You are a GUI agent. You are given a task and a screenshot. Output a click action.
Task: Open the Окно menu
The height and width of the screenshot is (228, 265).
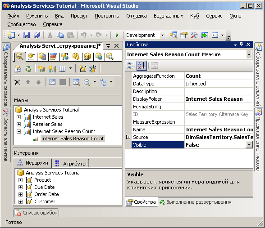tap(235, 16)
